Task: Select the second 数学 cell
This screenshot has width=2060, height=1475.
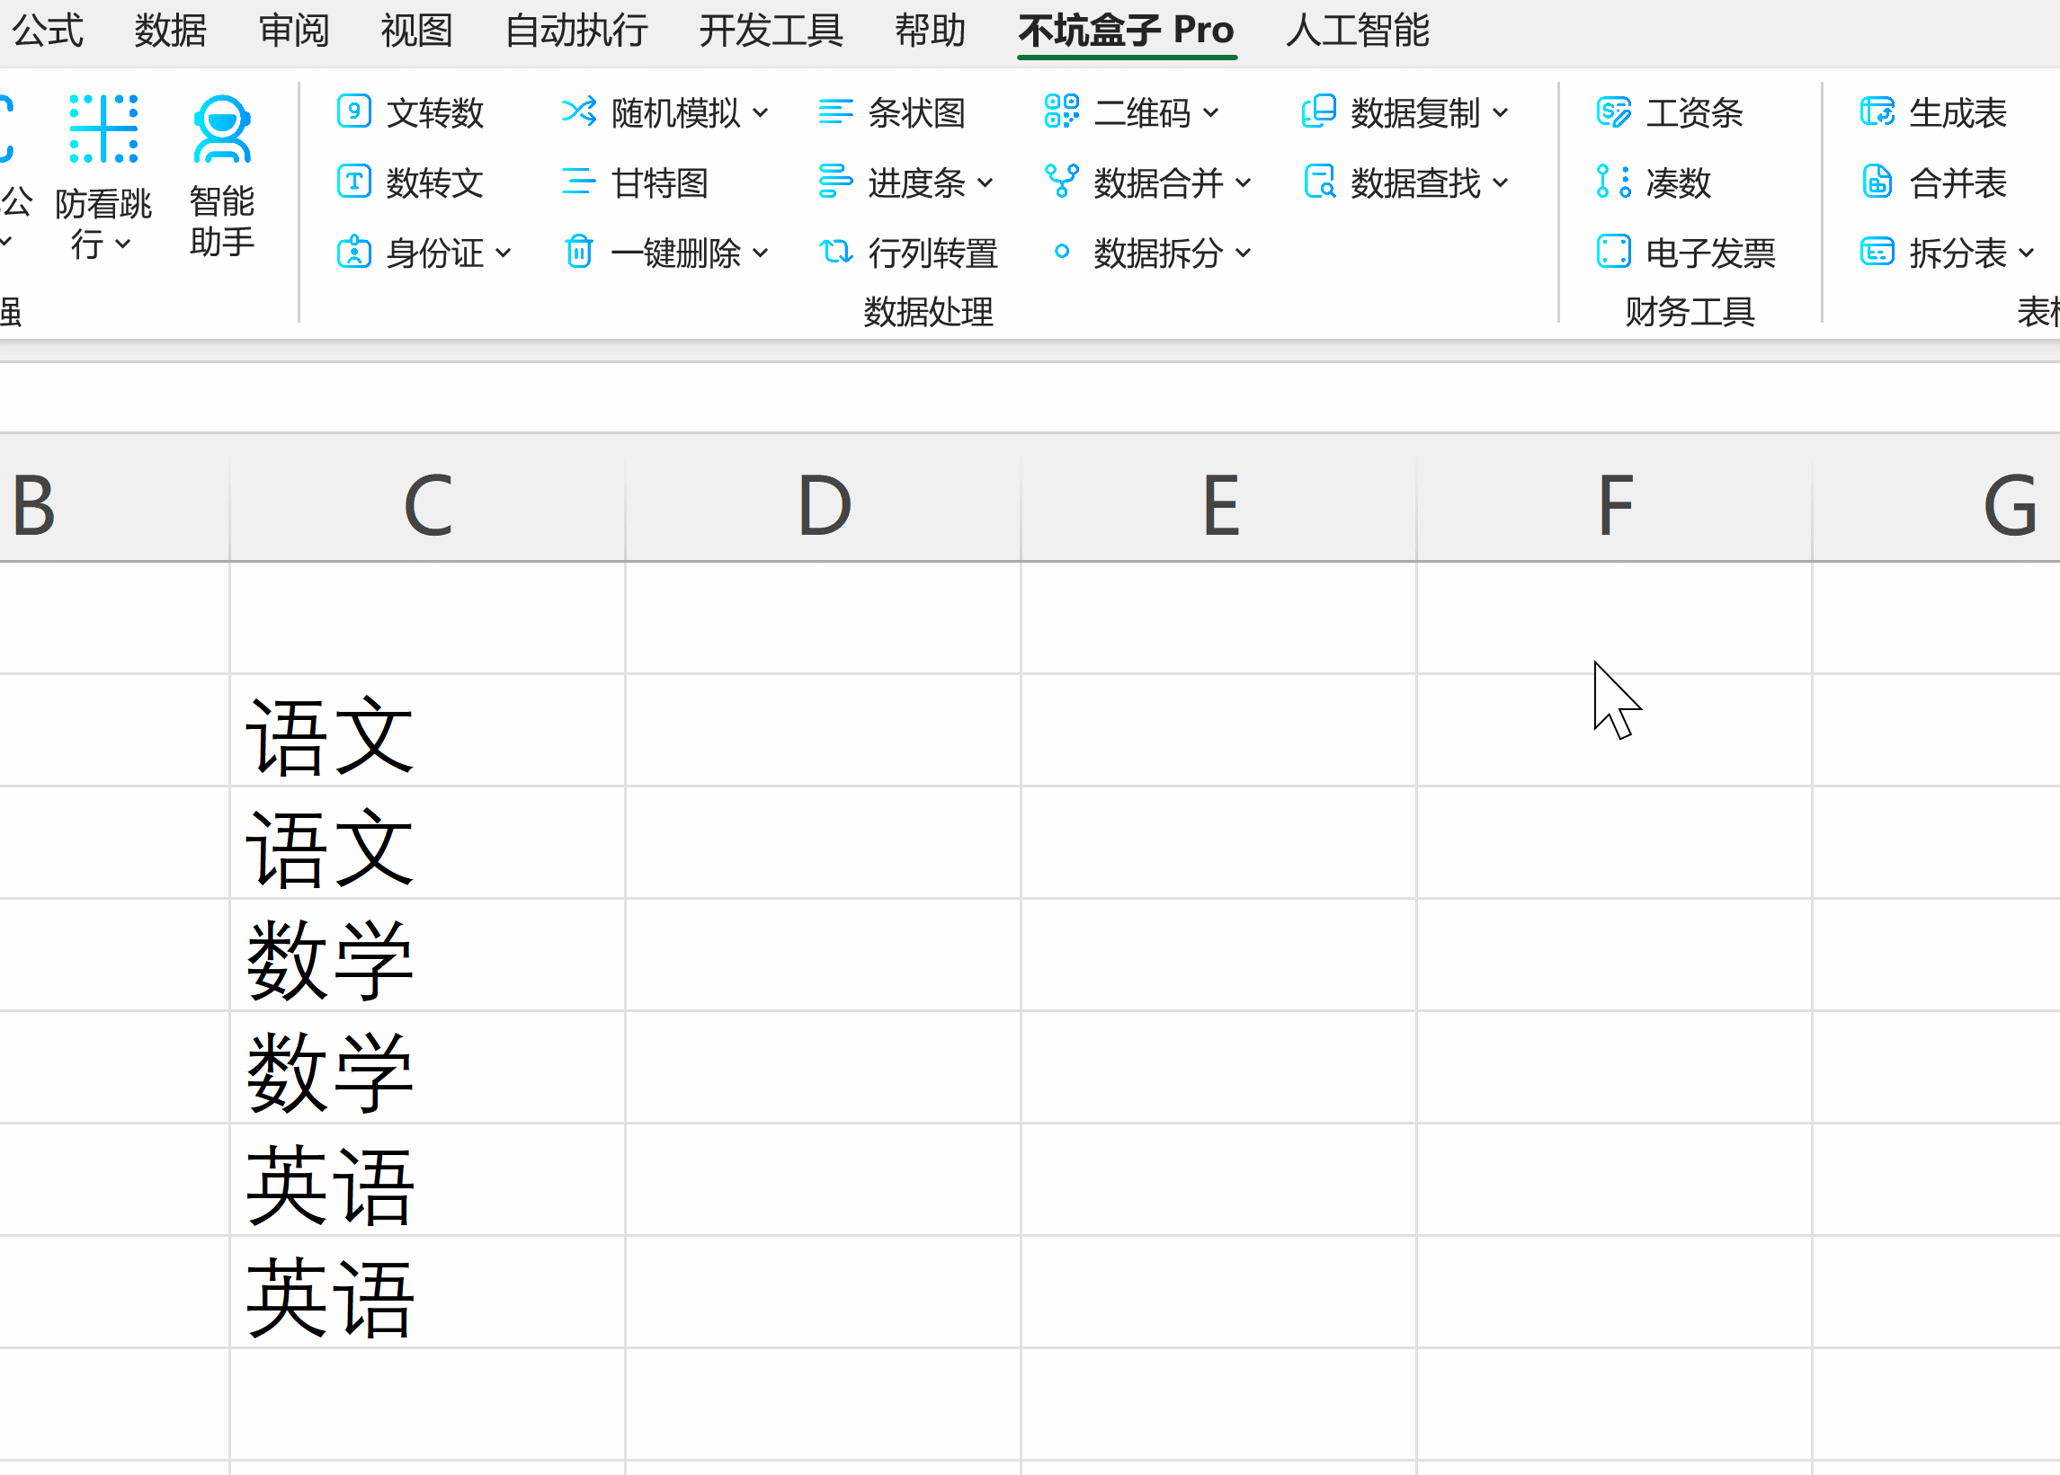Action: [428, 1069]
